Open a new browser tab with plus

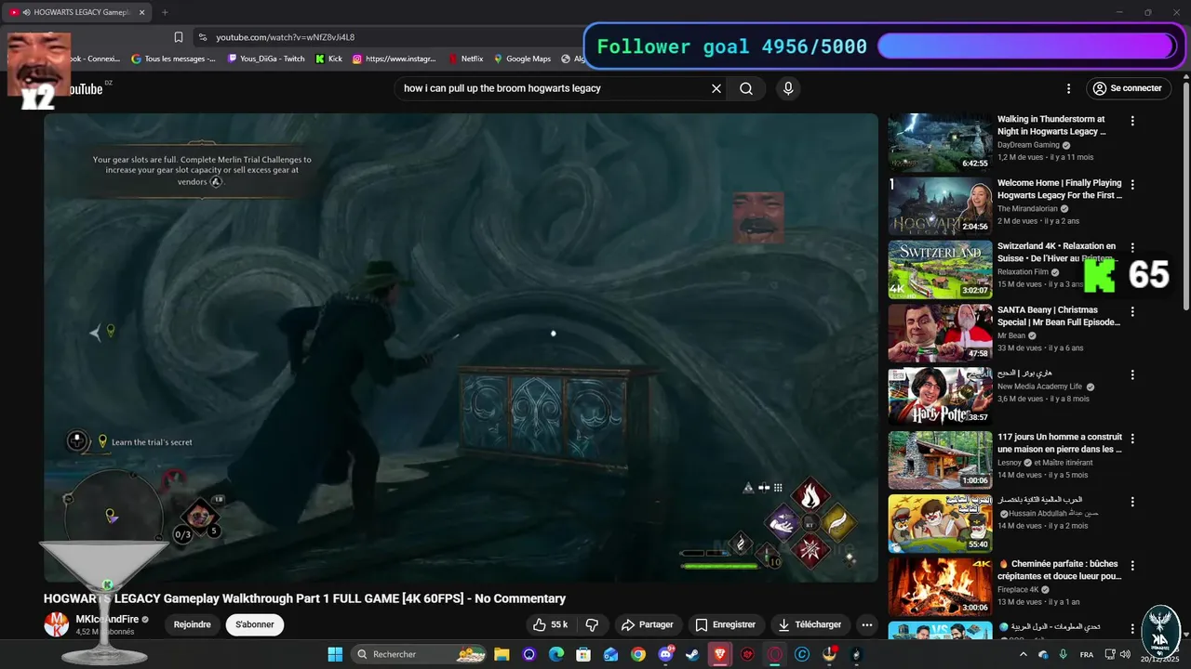point(165,12)
